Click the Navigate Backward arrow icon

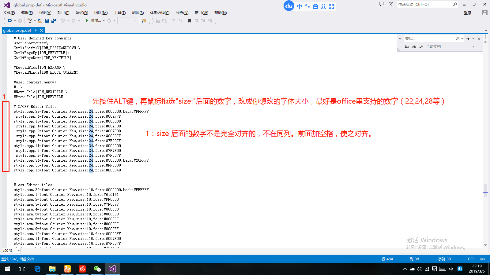10,20
